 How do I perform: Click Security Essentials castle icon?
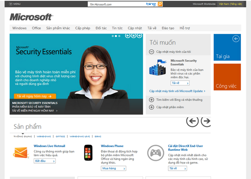[x=158, y=68]
